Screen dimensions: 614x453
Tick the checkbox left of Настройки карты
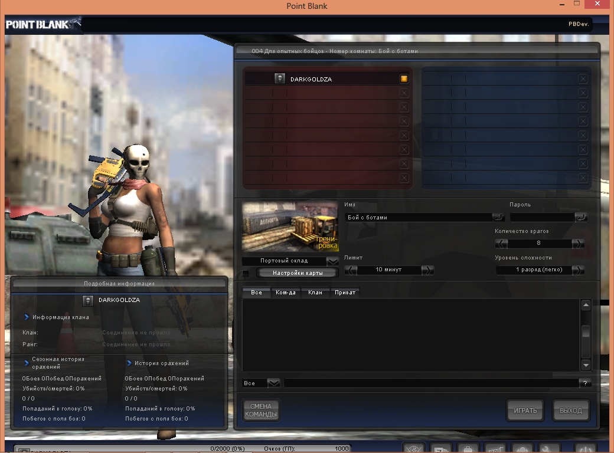246,273
